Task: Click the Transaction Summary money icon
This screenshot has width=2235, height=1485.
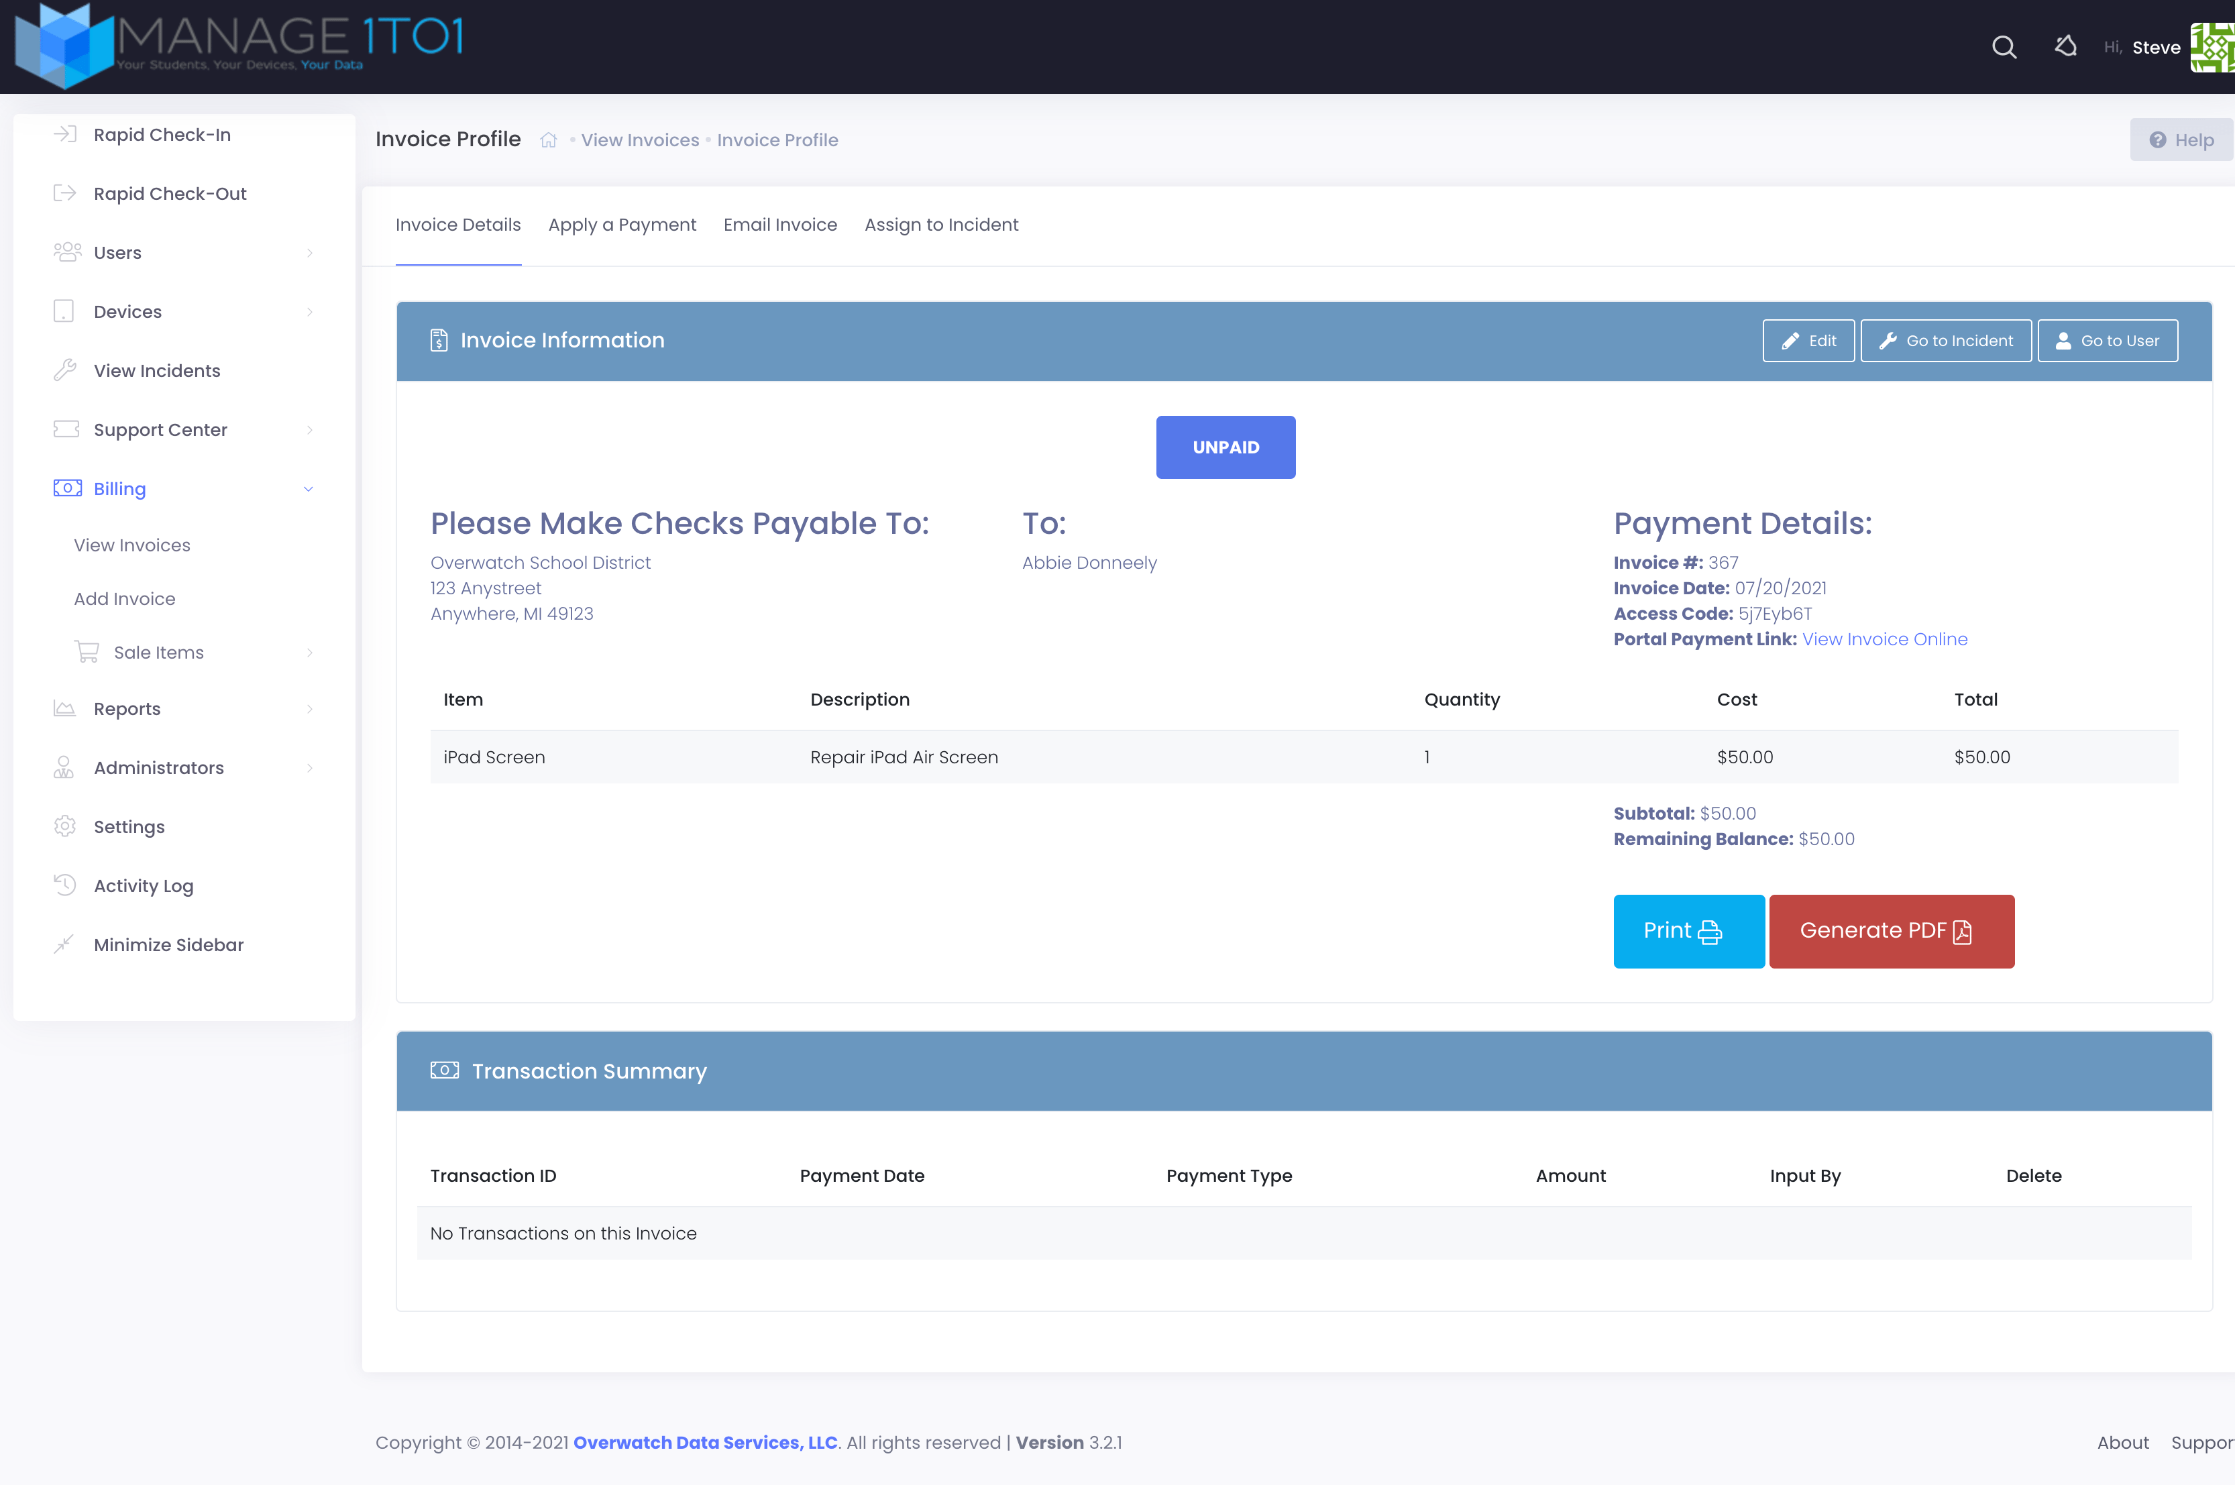Action: tap(444, 1070)
